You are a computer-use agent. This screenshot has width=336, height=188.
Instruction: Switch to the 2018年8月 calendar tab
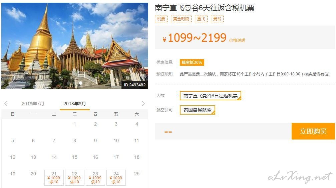(x=74, y=104)
